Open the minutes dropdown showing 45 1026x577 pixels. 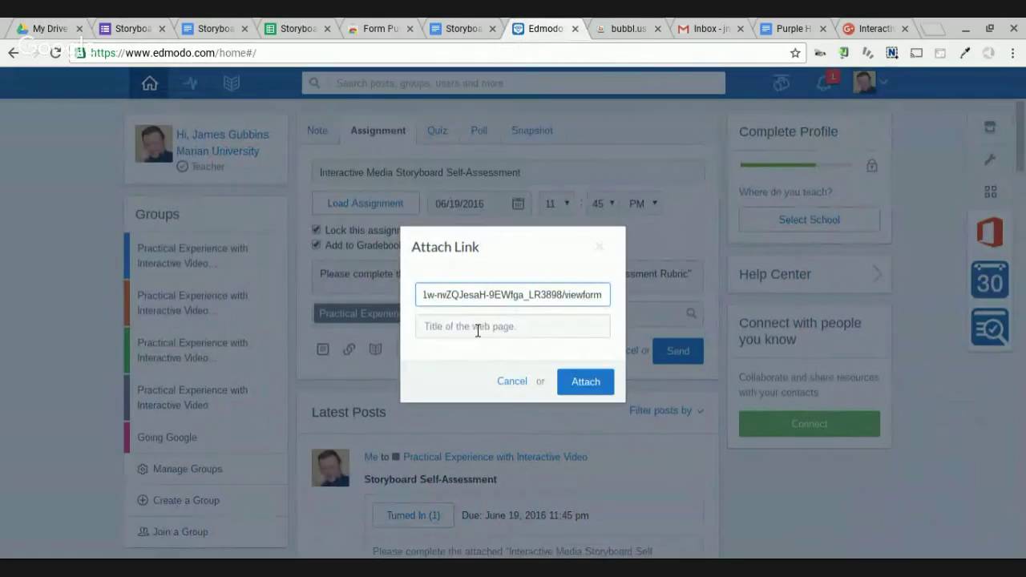click(x=603, y=204)
